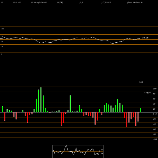158x158 pixels.
Task: Click the -100 label on the MR axis
Action: click(x=155, y=139)
